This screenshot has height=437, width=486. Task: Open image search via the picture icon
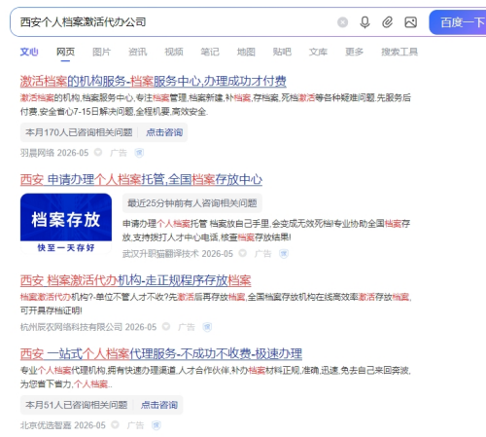coord(410,22)
